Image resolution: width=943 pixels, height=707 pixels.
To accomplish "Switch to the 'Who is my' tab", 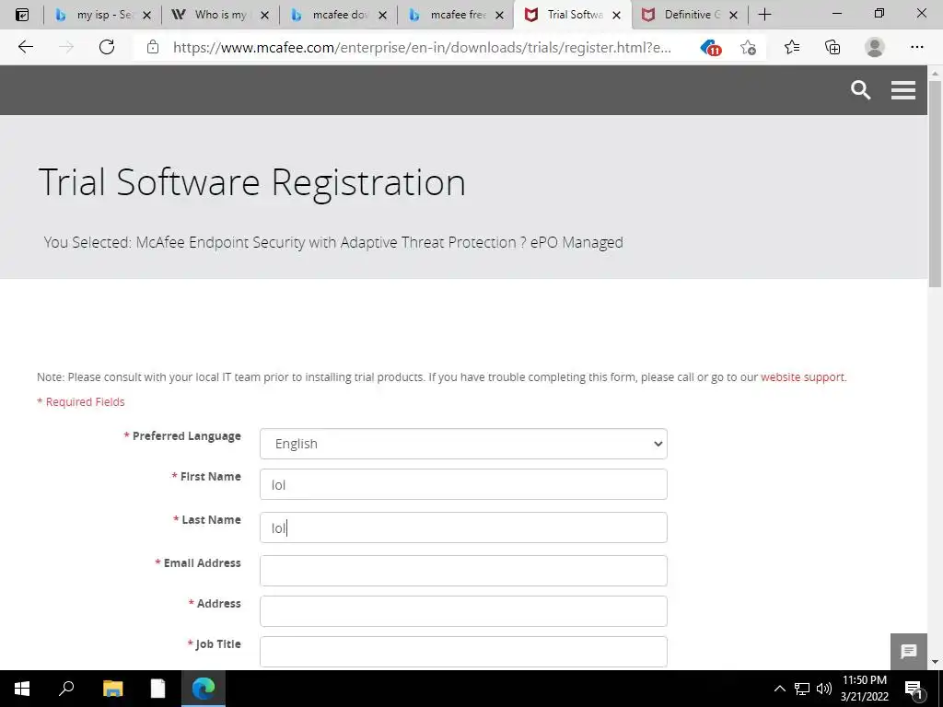I will (x=220, y=15).
